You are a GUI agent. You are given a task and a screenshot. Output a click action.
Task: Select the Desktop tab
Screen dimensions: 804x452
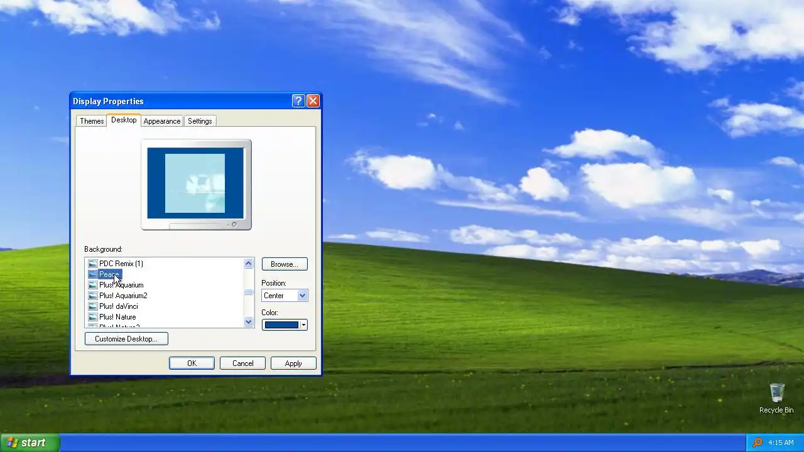[x=124, y=120]
